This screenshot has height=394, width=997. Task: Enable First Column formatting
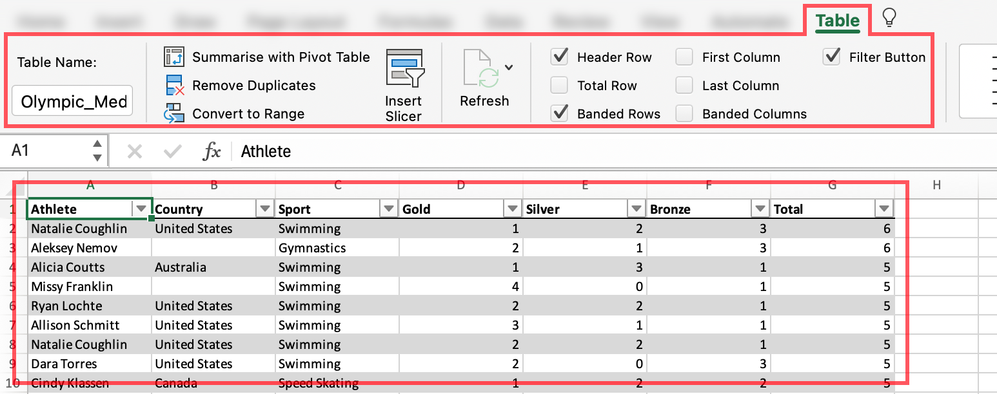point(684,57)
